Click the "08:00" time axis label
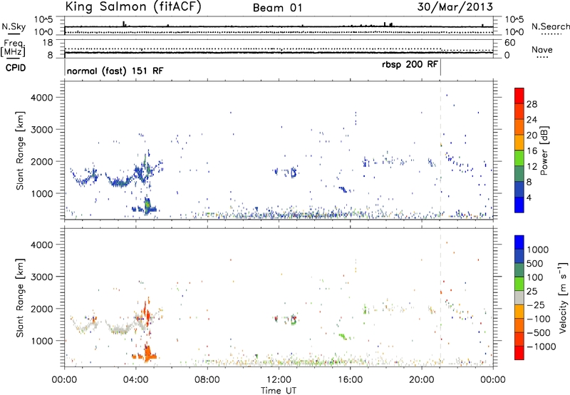Screen dimensions: 570x395 (x=207, y=380)
